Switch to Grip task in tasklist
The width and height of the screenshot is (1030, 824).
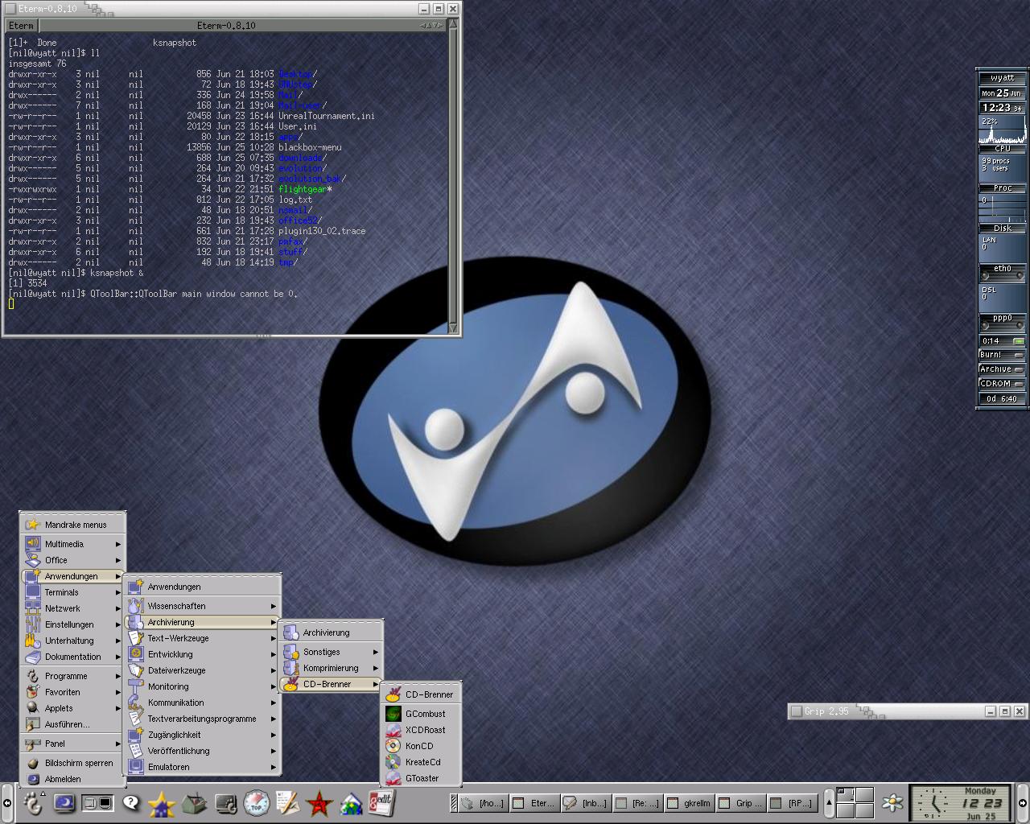click(x=741, y=803)
